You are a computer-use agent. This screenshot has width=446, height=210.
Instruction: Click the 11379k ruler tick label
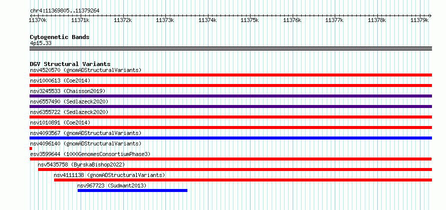tap(419, 20)
